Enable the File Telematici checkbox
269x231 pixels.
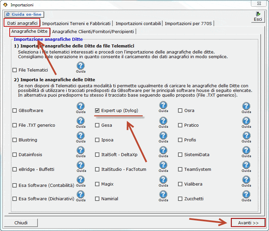[15, 70]
